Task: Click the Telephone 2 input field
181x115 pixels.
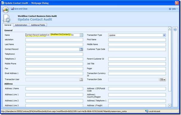Action: 54,59
